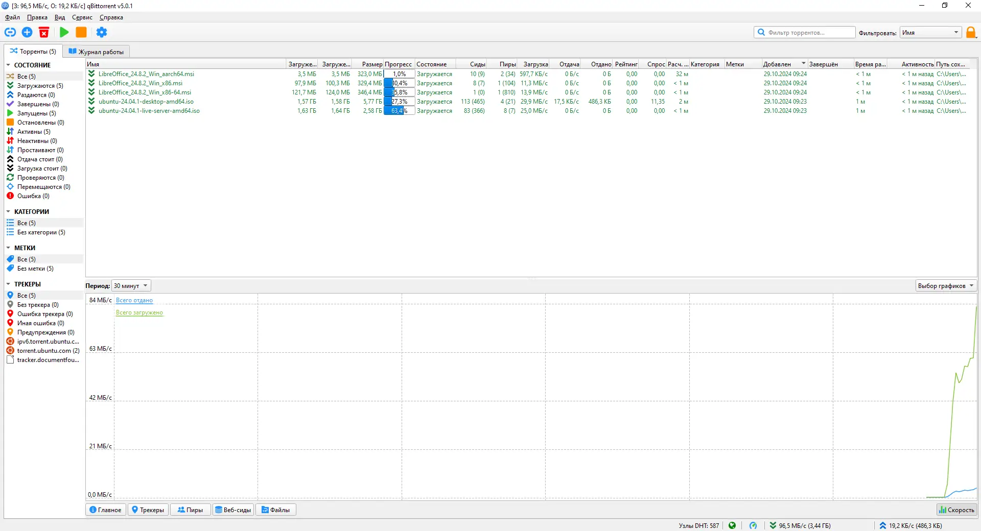Select ubuntu-24.04.1-desktop-amd64.iso torrent row
Image resolution: width=981 pixels, height=531 pixels.
click(526, 102)
